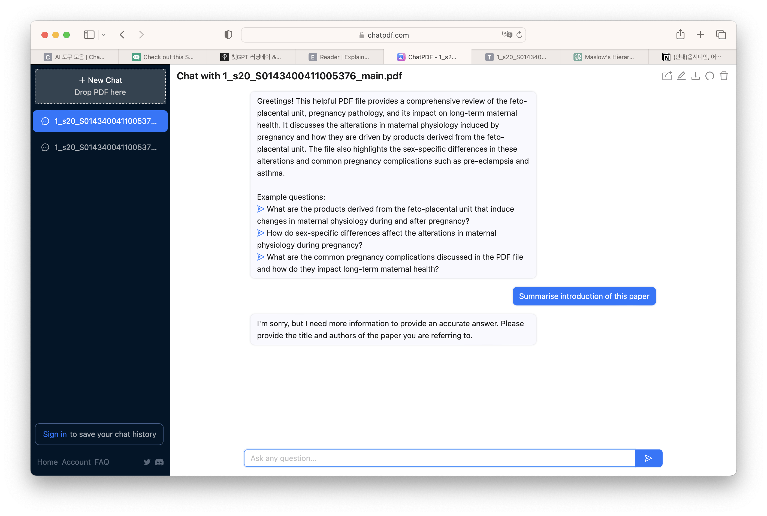Select second chat in sidebar list
This screenshot has width=767, height=516.
pos(100,147)
